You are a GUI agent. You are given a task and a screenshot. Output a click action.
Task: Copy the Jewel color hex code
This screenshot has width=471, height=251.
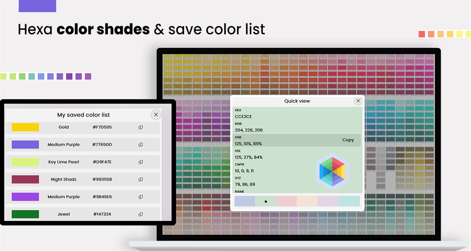[141, 214]
